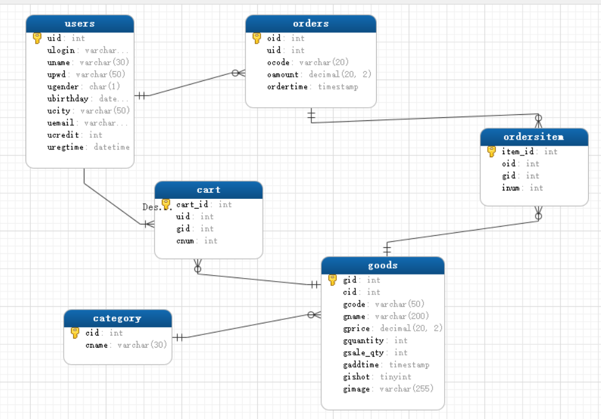
Task: Click the gsale_qty int column
Action: click(375, 353)
